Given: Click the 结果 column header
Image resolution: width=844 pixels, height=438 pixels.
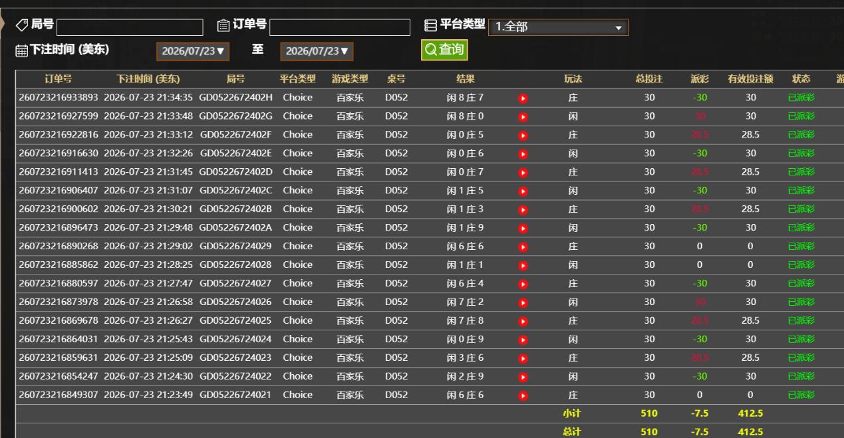Looking at the screenshot, I should tap(466, 79).
